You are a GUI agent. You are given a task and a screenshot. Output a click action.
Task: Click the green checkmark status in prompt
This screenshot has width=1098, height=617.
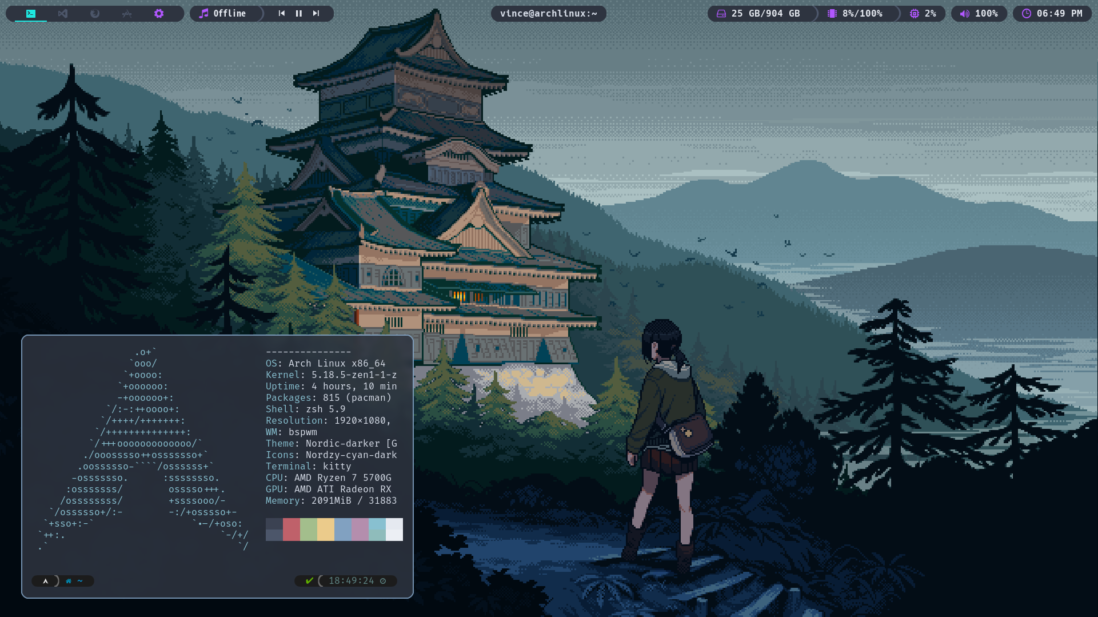click(x=309, y=581)
